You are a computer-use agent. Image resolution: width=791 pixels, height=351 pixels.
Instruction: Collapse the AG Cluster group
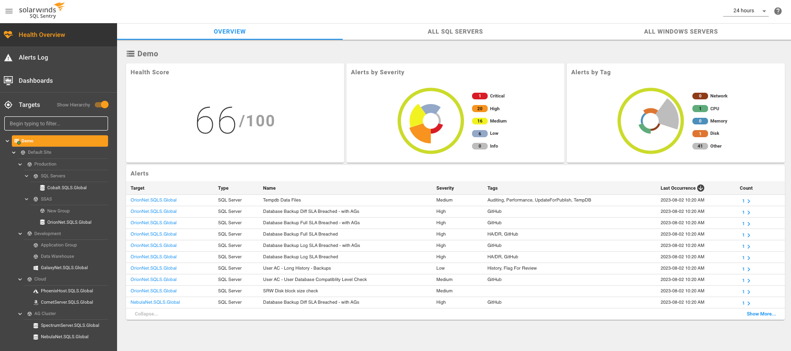coord(20,314)
